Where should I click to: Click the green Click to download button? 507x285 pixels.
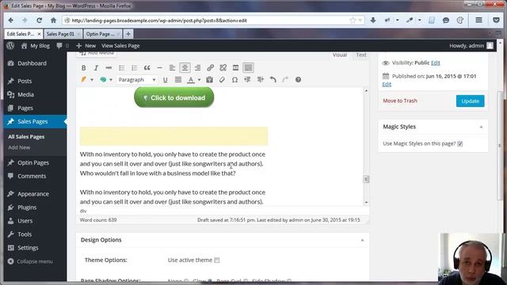(174, 97)
